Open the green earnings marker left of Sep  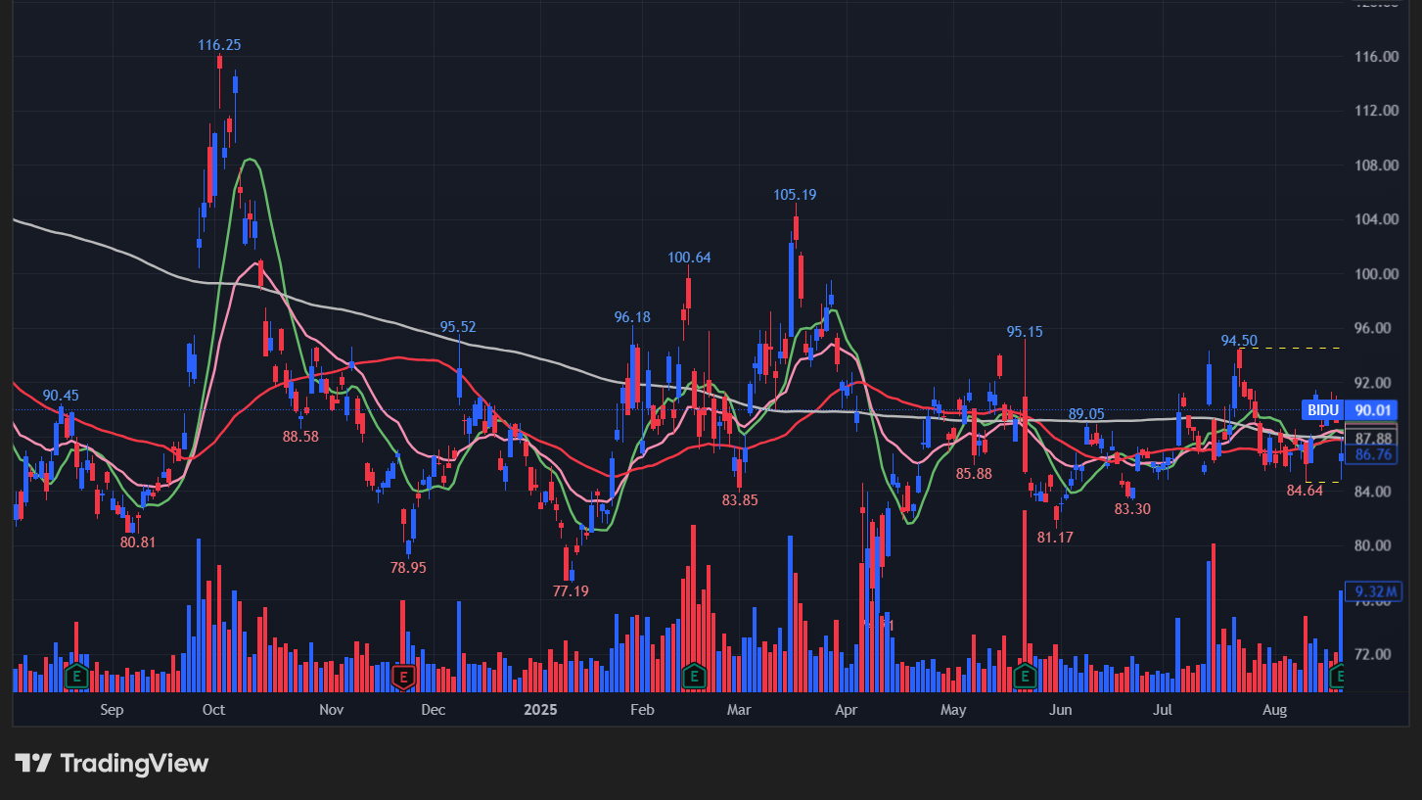pos(76,676)
